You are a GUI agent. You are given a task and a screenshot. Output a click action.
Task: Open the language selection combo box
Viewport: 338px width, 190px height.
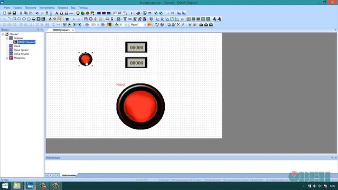[x=138, y=25]
